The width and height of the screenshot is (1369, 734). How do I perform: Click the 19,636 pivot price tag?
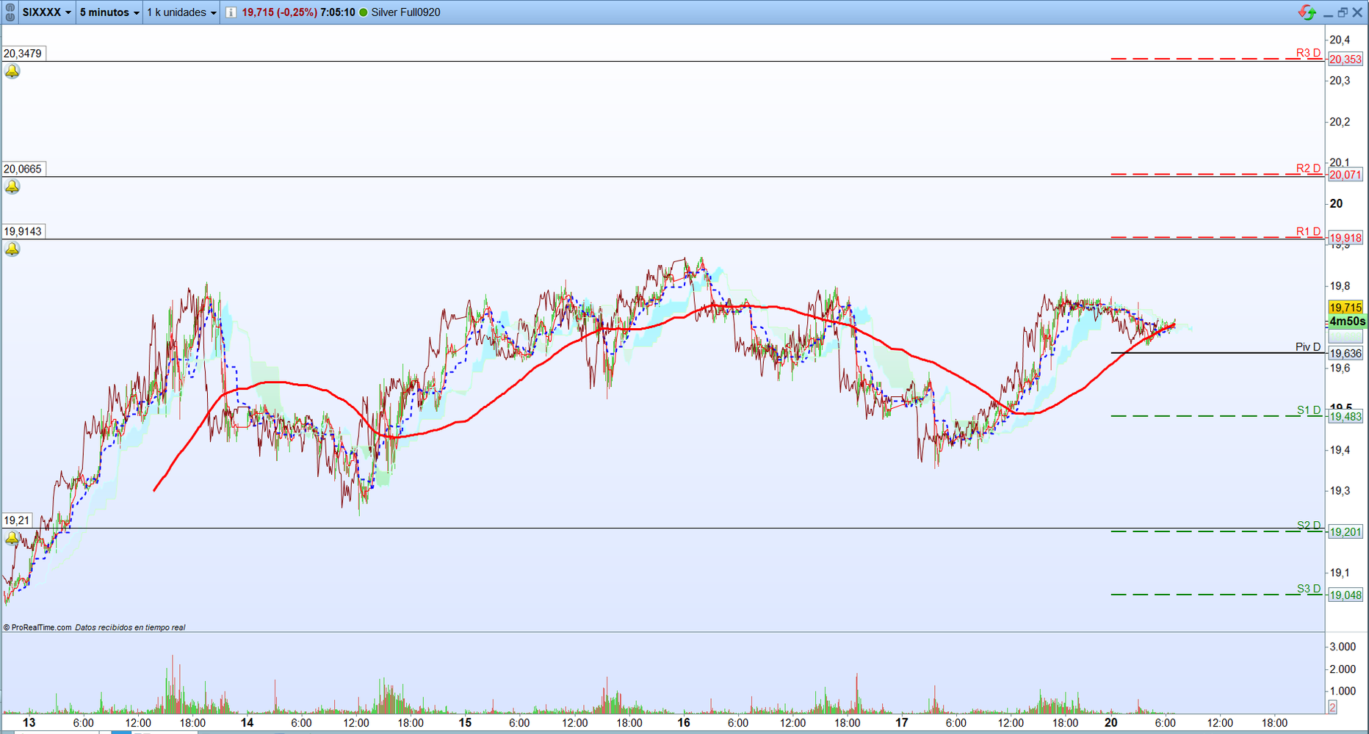click(1345, 353)
